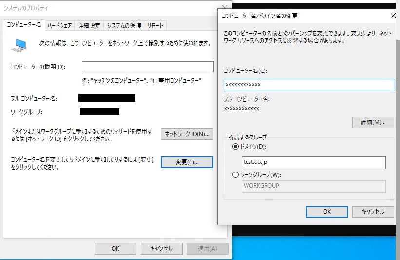Click OK in the domain change dialog
This screenshot has height=260, width=400.
(327, 212)
